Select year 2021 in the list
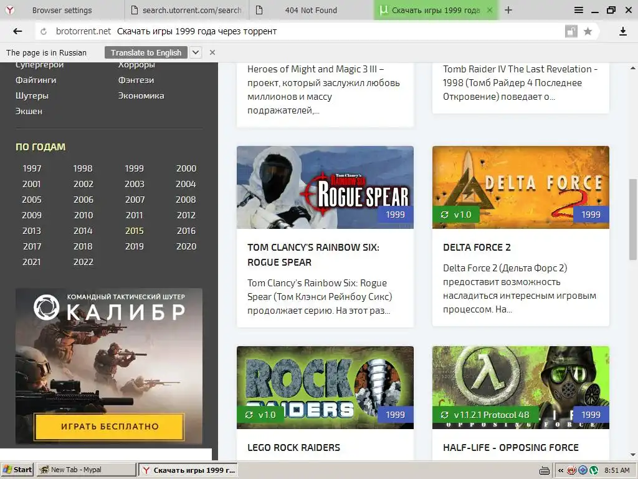Screen dimensions: 638x479 (31, 262)
